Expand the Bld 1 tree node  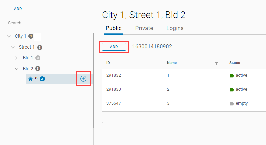tap(17, 58)
